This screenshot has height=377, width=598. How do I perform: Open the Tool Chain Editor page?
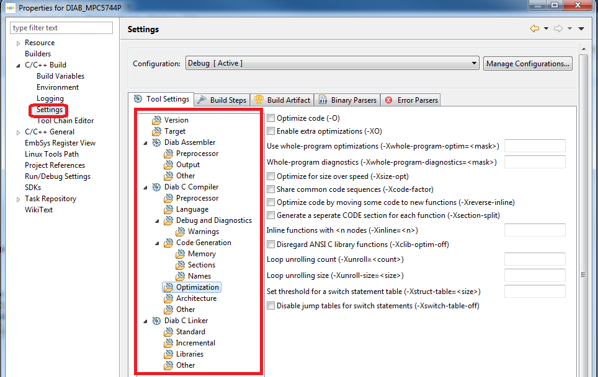65,121
